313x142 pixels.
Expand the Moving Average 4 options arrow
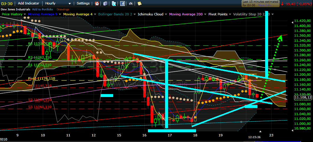point(95,14)
